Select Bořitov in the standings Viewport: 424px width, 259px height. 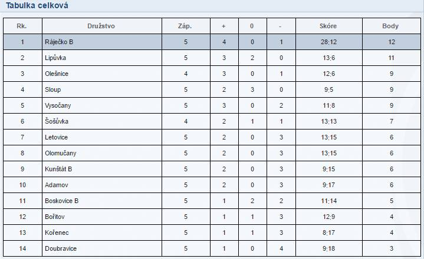click(x=55, y=217)
